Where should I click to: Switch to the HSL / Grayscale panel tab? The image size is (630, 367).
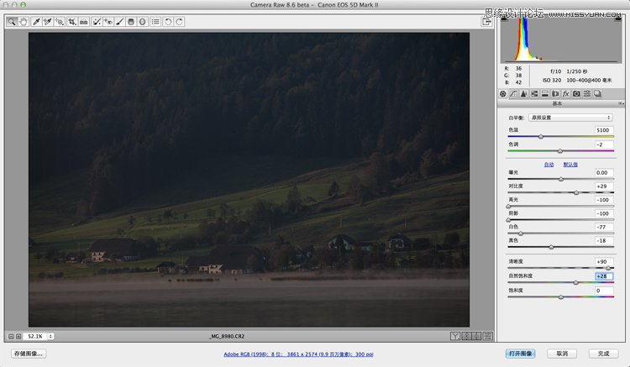point(534,93)
